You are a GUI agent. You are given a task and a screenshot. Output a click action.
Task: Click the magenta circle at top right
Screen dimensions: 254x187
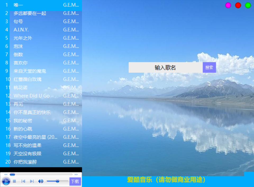228,5
